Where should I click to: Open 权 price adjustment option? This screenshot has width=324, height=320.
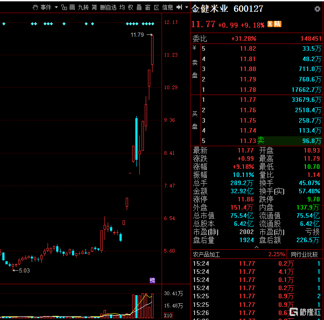(x=131, y=7)
